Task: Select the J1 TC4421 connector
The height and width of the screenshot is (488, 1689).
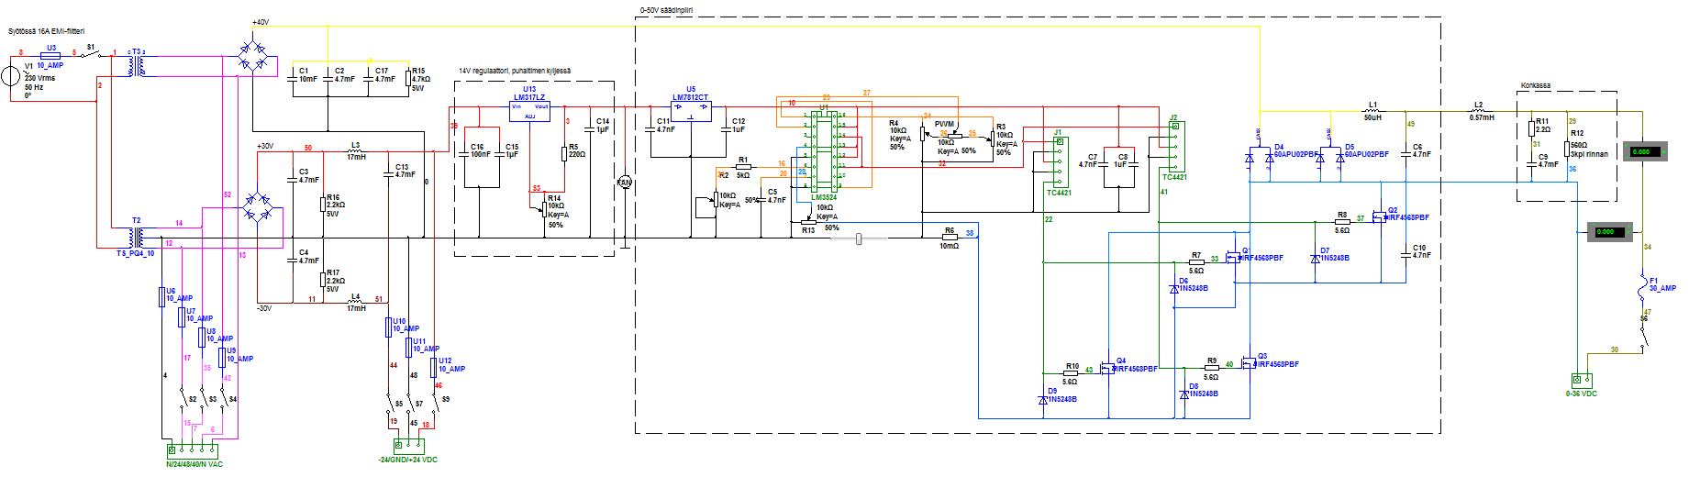Action: 1058,162
